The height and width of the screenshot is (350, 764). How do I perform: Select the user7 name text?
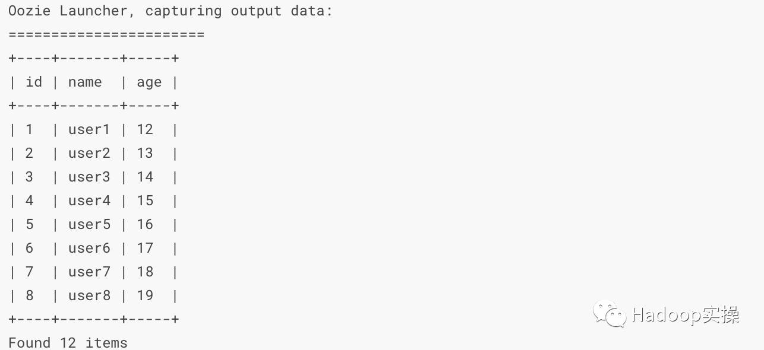click(89, 272)
